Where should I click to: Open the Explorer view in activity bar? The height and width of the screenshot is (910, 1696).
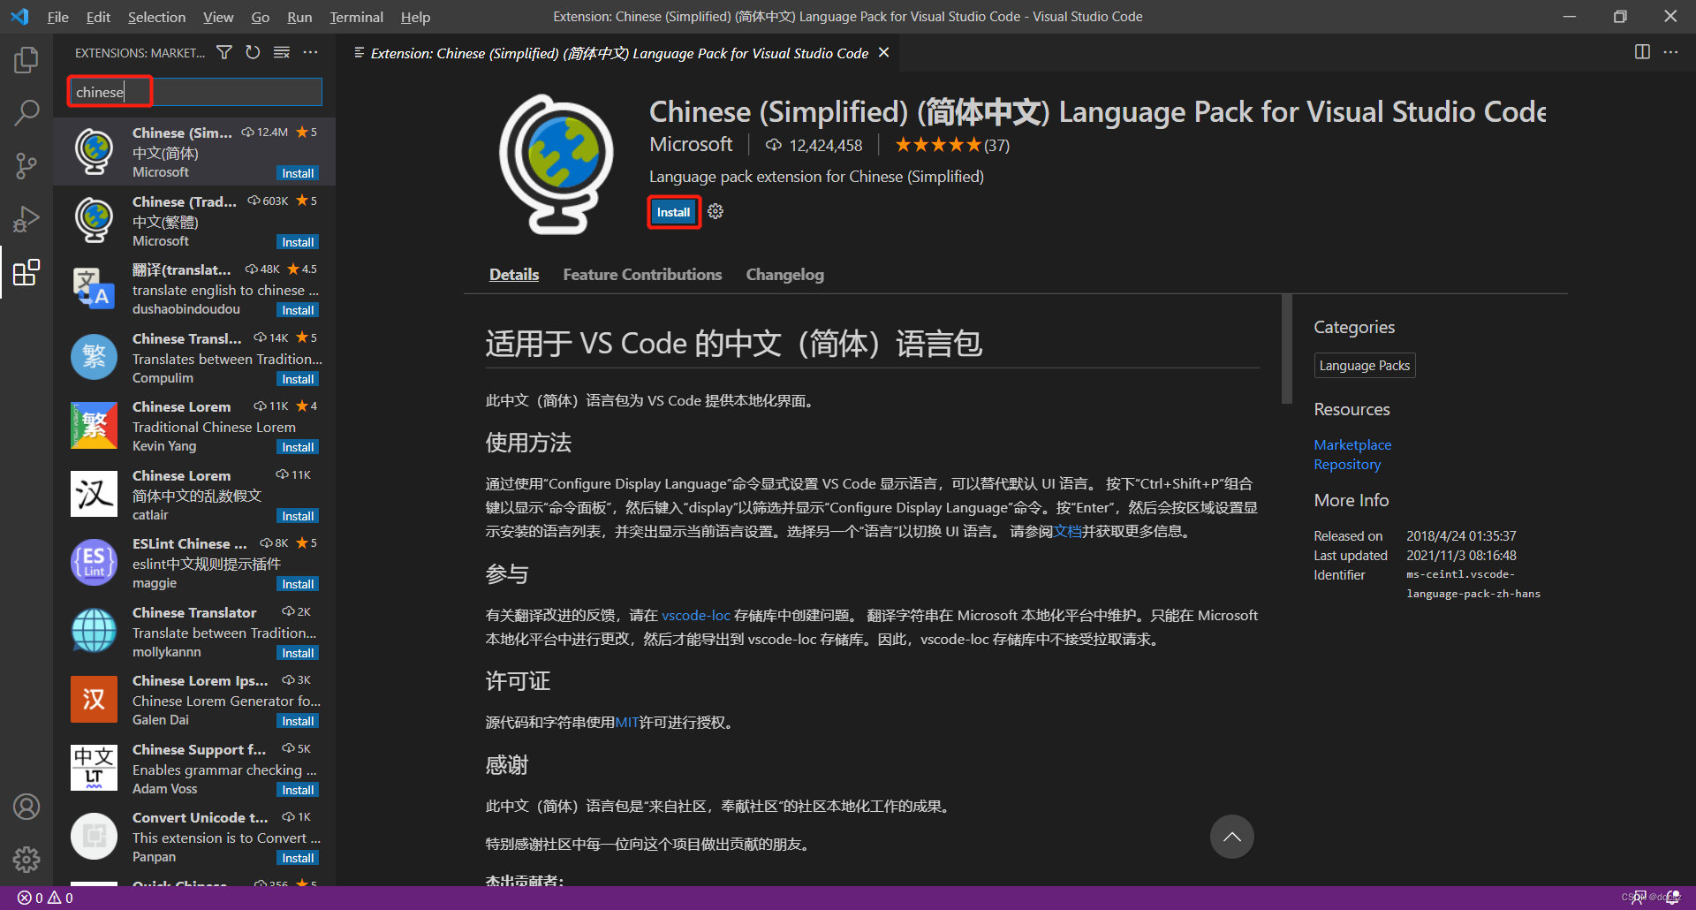[26, 60]
